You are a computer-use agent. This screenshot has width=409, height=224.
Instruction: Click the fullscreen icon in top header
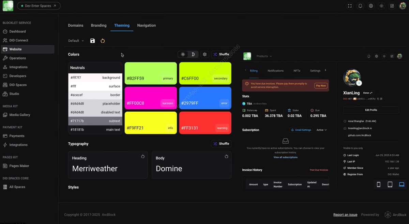350,6
